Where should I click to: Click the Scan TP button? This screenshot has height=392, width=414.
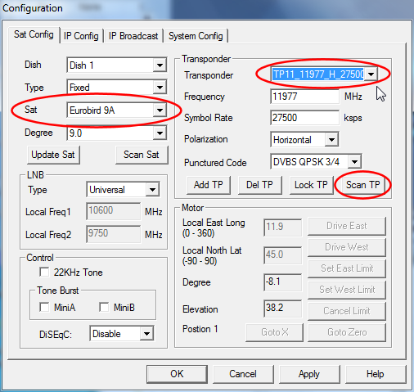coord(362,185)
